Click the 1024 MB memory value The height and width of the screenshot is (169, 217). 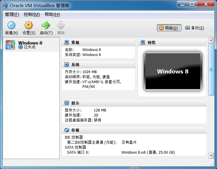point(89,72)
